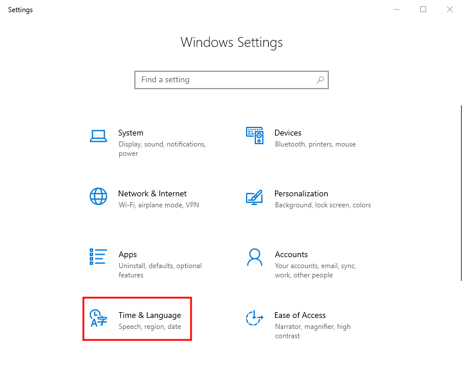Open Ease of Access heading
This screenshot has height=366, width=462.
(x=300, y=315)
